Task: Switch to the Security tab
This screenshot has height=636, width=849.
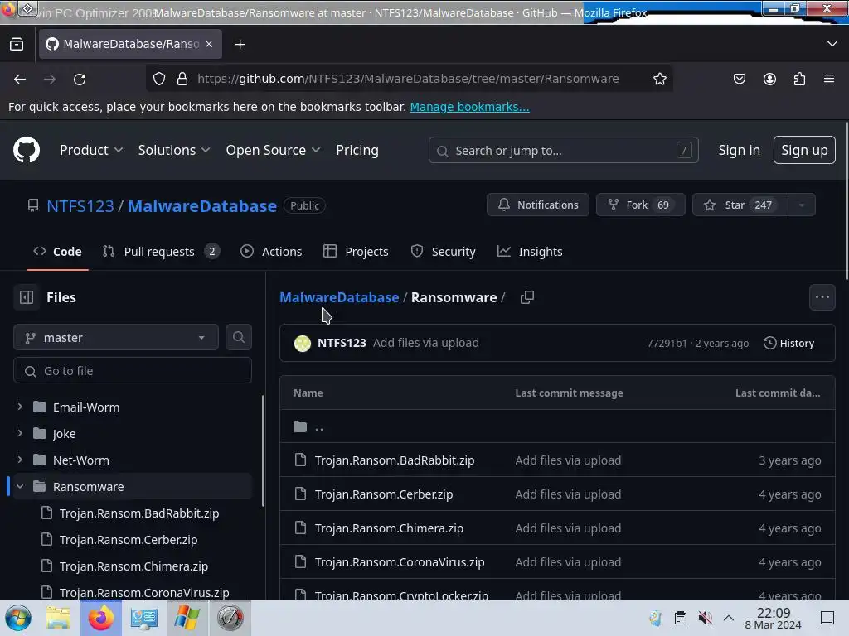Action: pyautogui.click(x=443, y=252)
